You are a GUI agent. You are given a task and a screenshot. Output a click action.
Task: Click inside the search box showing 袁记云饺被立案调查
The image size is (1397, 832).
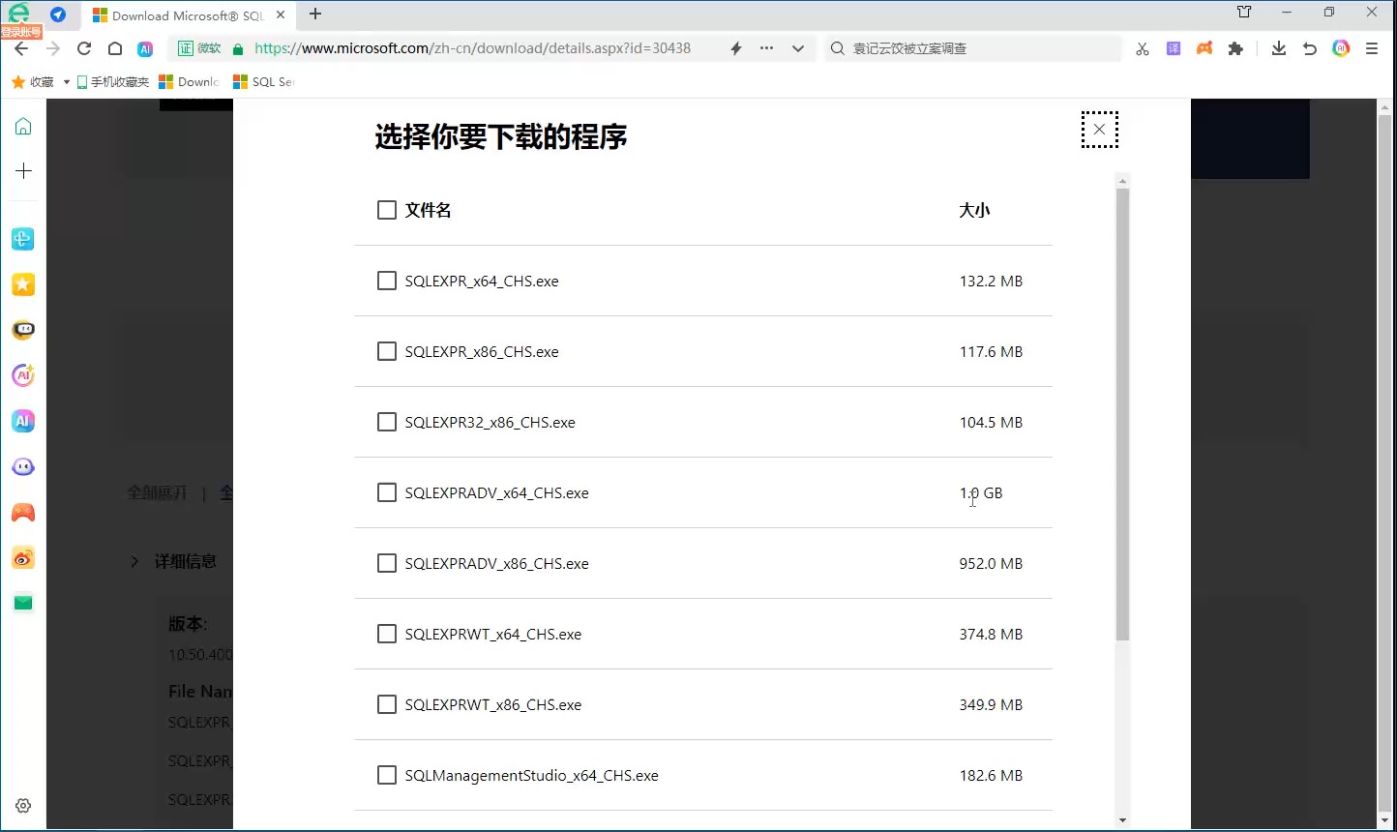967,47
